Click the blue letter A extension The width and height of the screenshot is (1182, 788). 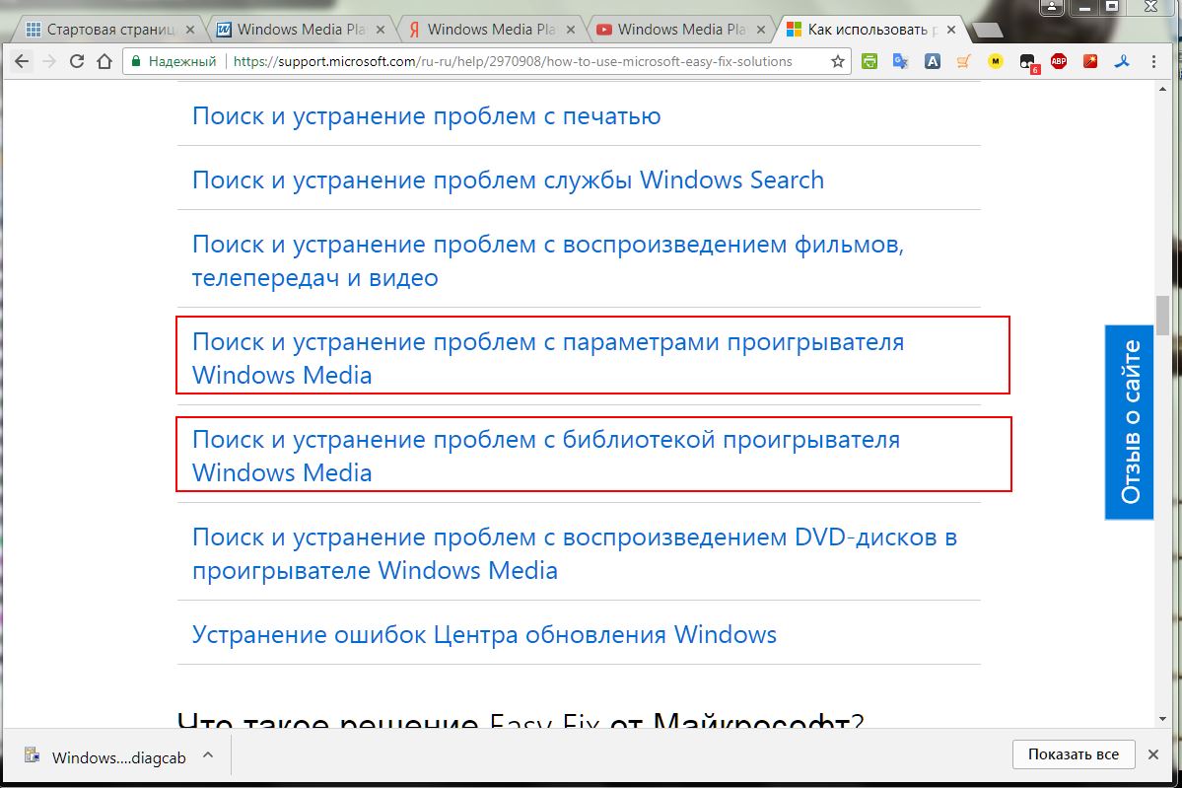933,62
